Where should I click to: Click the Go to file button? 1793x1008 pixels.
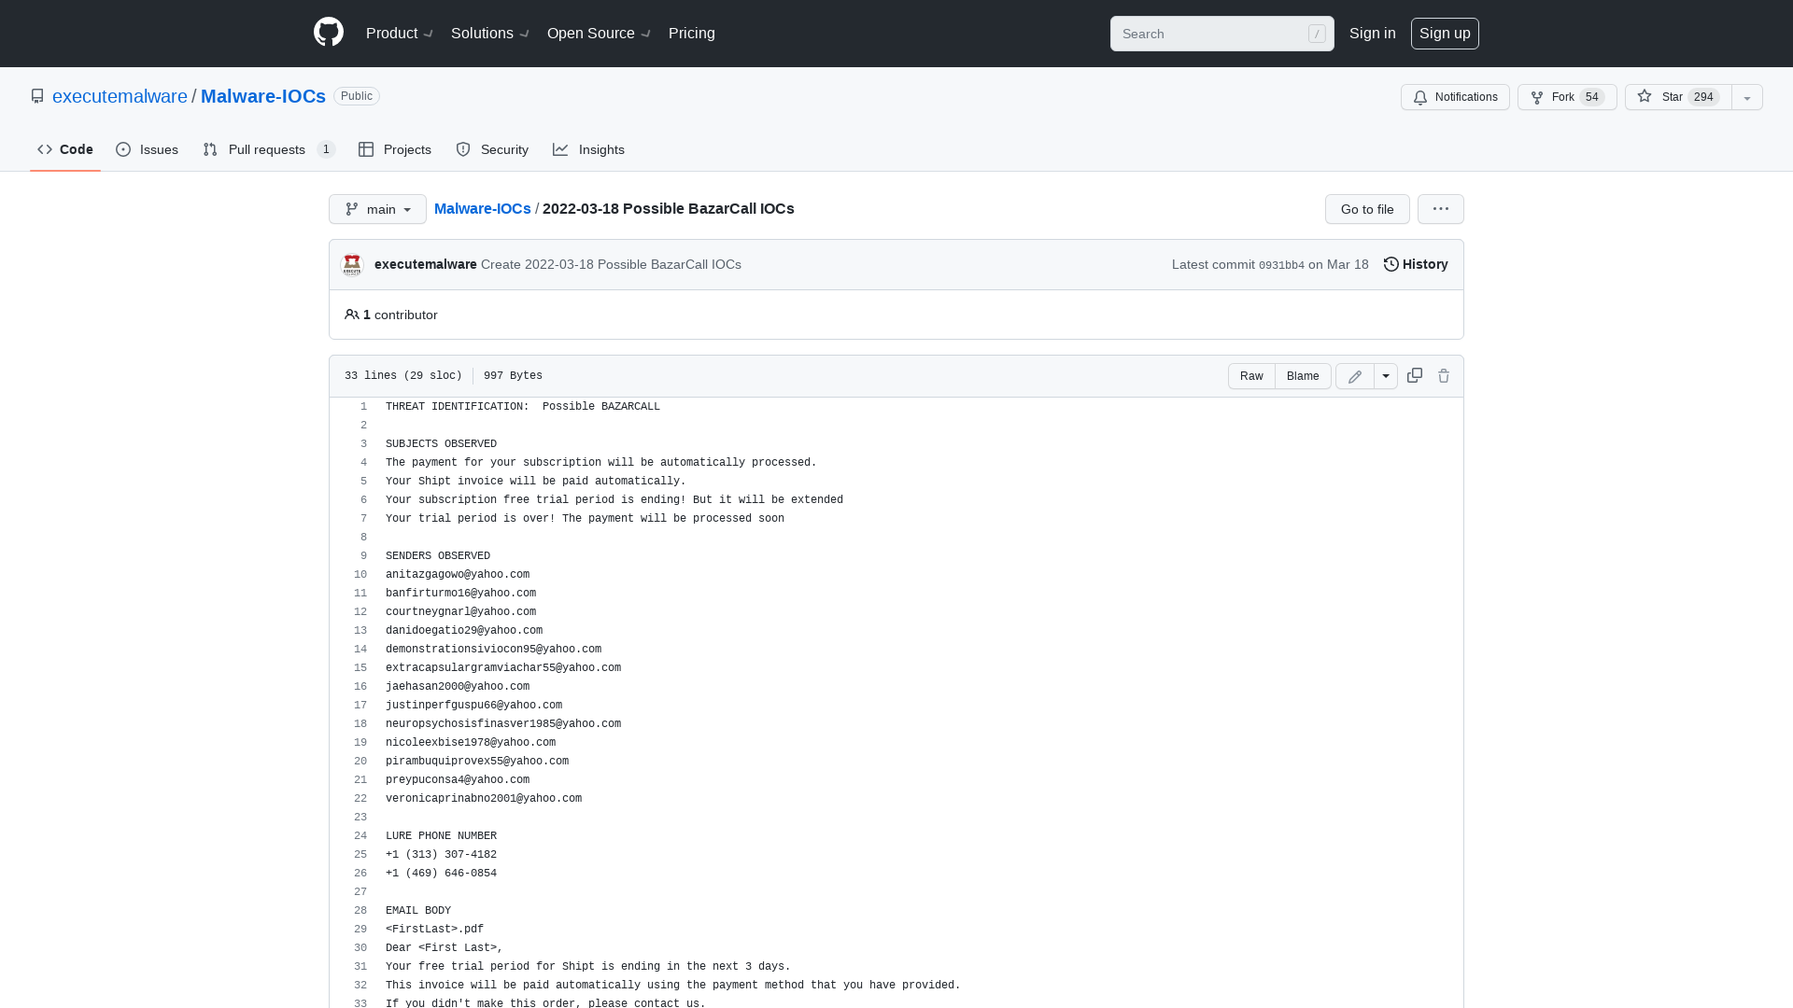(x=1367, y=209)
